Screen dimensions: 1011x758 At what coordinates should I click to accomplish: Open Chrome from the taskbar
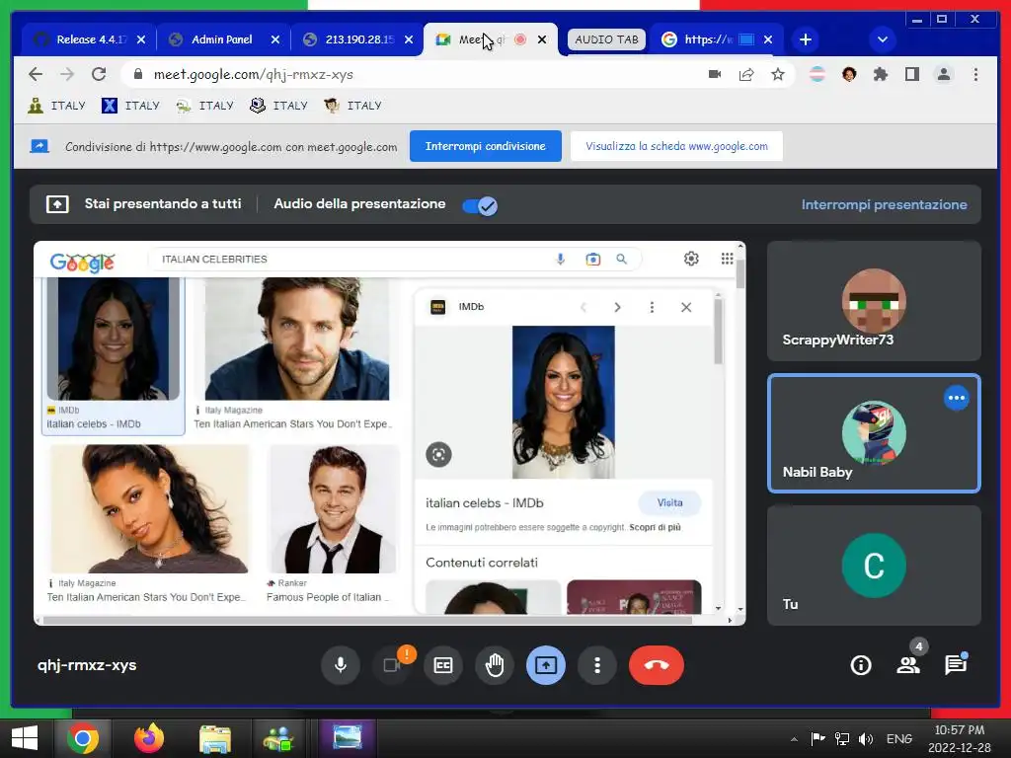point(83,738)
